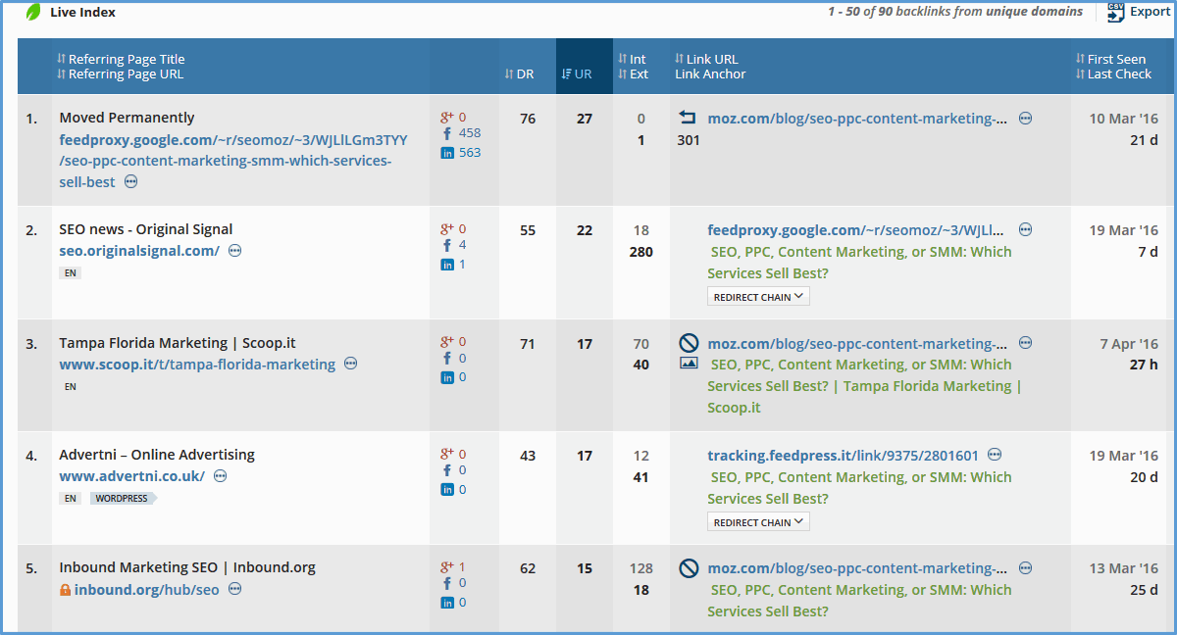The height and width of the screenshot is (635, 1177).
Task: Open options icon after sell-best URL in row 1
Action: [x=130, y=182]
